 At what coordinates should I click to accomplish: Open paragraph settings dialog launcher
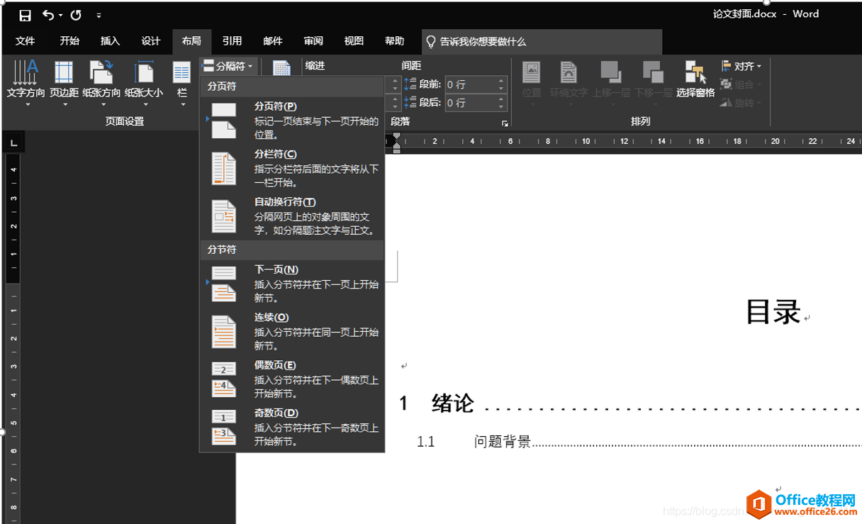click(x=505, y=123)
